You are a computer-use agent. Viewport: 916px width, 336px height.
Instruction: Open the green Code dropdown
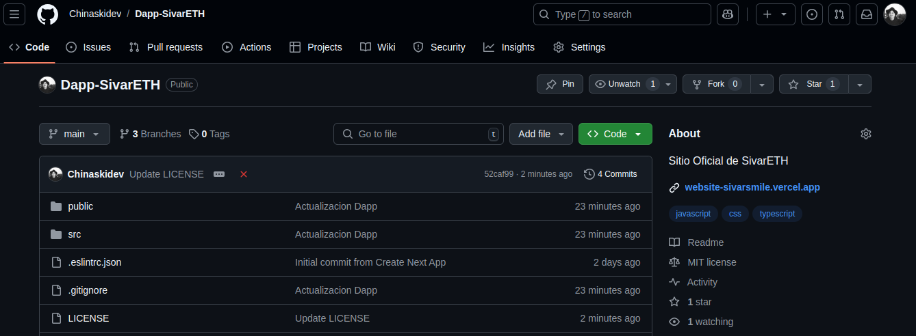(615, 134)
